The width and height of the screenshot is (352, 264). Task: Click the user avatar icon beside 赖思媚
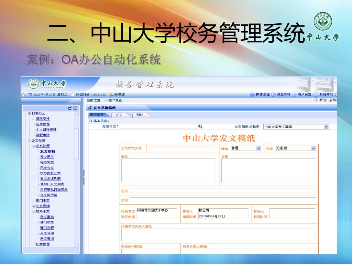coord(111,95)
